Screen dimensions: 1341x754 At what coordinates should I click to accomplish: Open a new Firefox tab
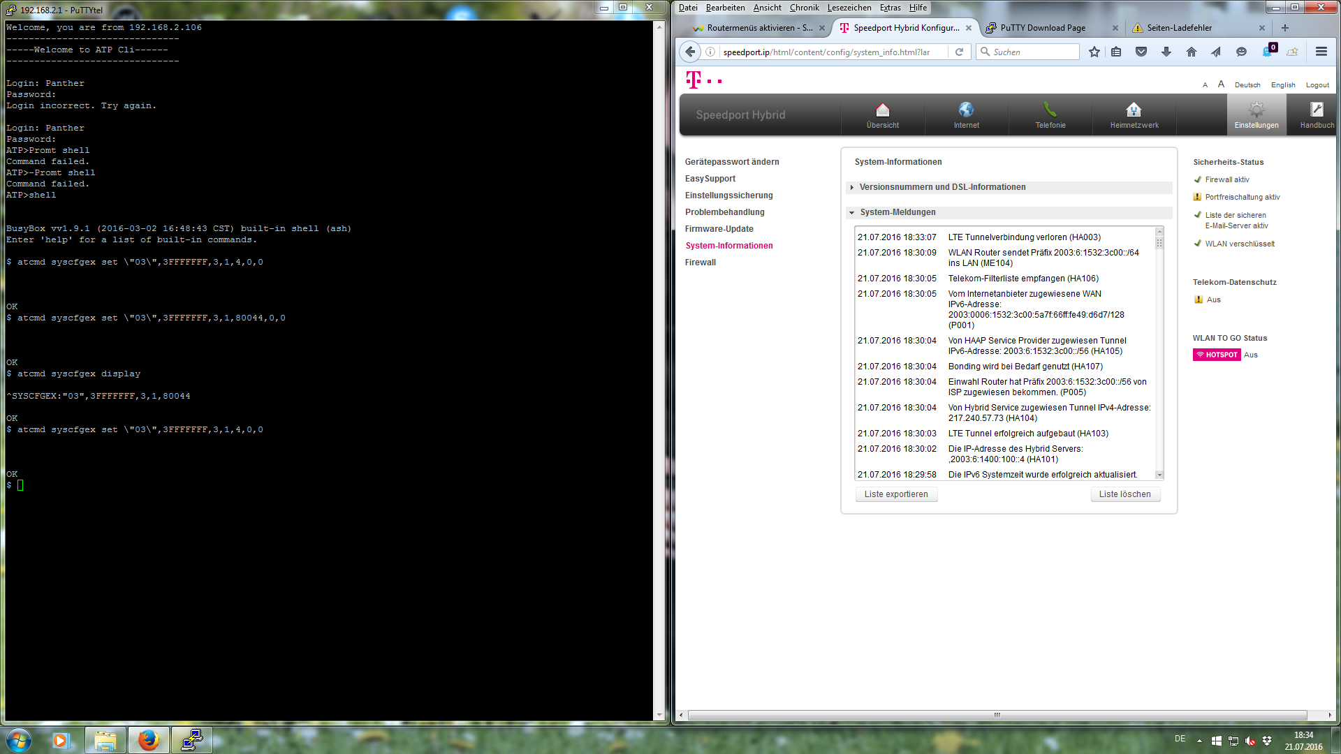coord(1285,28)
